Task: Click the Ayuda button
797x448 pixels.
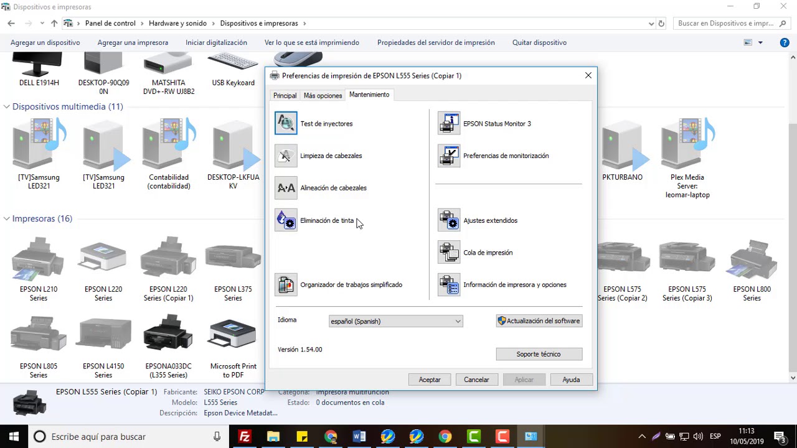Action: (x=571, y=380)
